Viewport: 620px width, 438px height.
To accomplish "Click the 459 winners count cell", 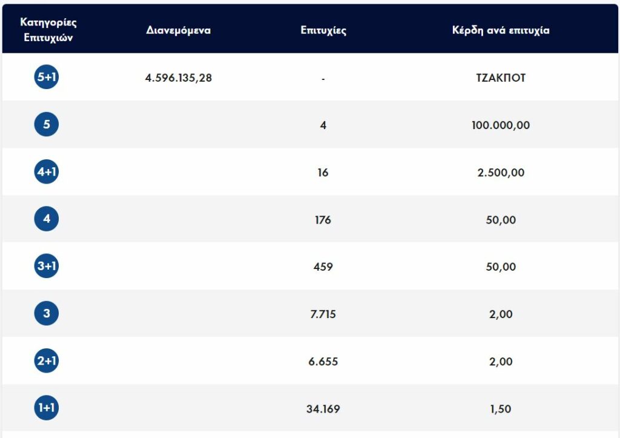I will (323, 267).
